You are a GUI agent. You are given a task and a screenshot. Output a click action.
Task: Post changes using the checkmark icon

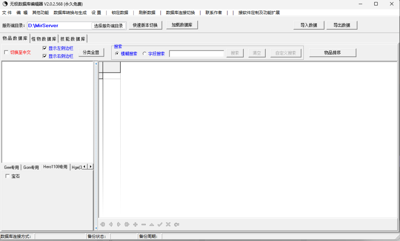pos(160,224)
